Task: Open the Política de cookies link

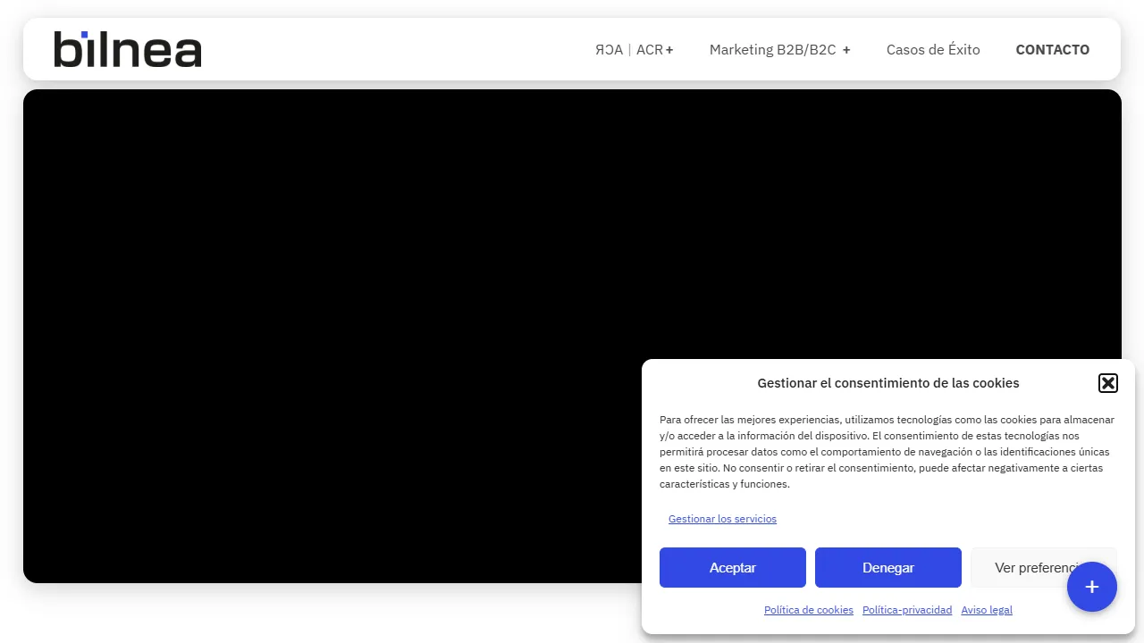Action: click(x=808, y=610)
